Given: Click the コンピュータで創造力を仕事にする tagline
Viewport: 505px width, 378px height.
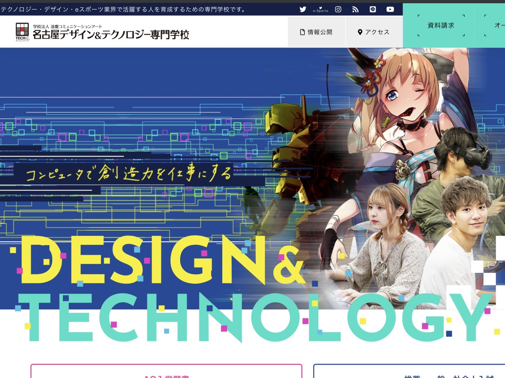Looking at the screenshot, I should pyautogui.click(x=129, y=173).
